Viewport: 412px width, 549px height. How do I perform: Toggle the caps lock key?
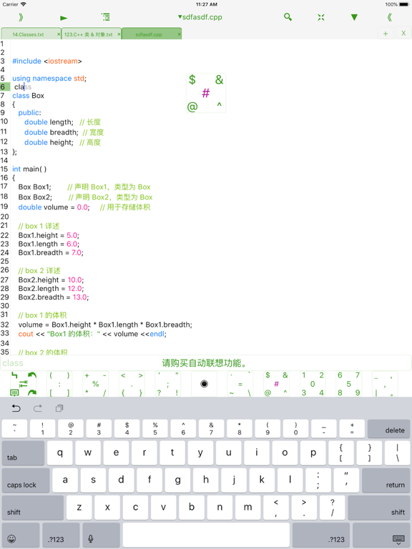click(x=26, y=480)
